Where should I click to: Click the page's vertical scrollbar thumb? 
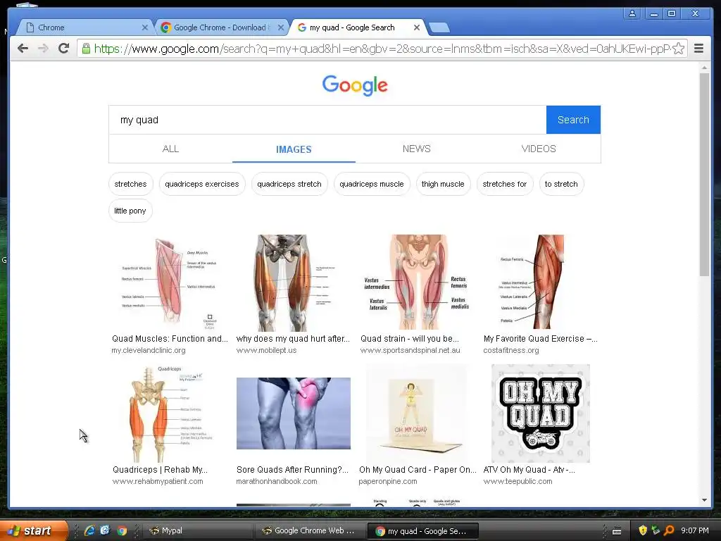click(704, 175)
